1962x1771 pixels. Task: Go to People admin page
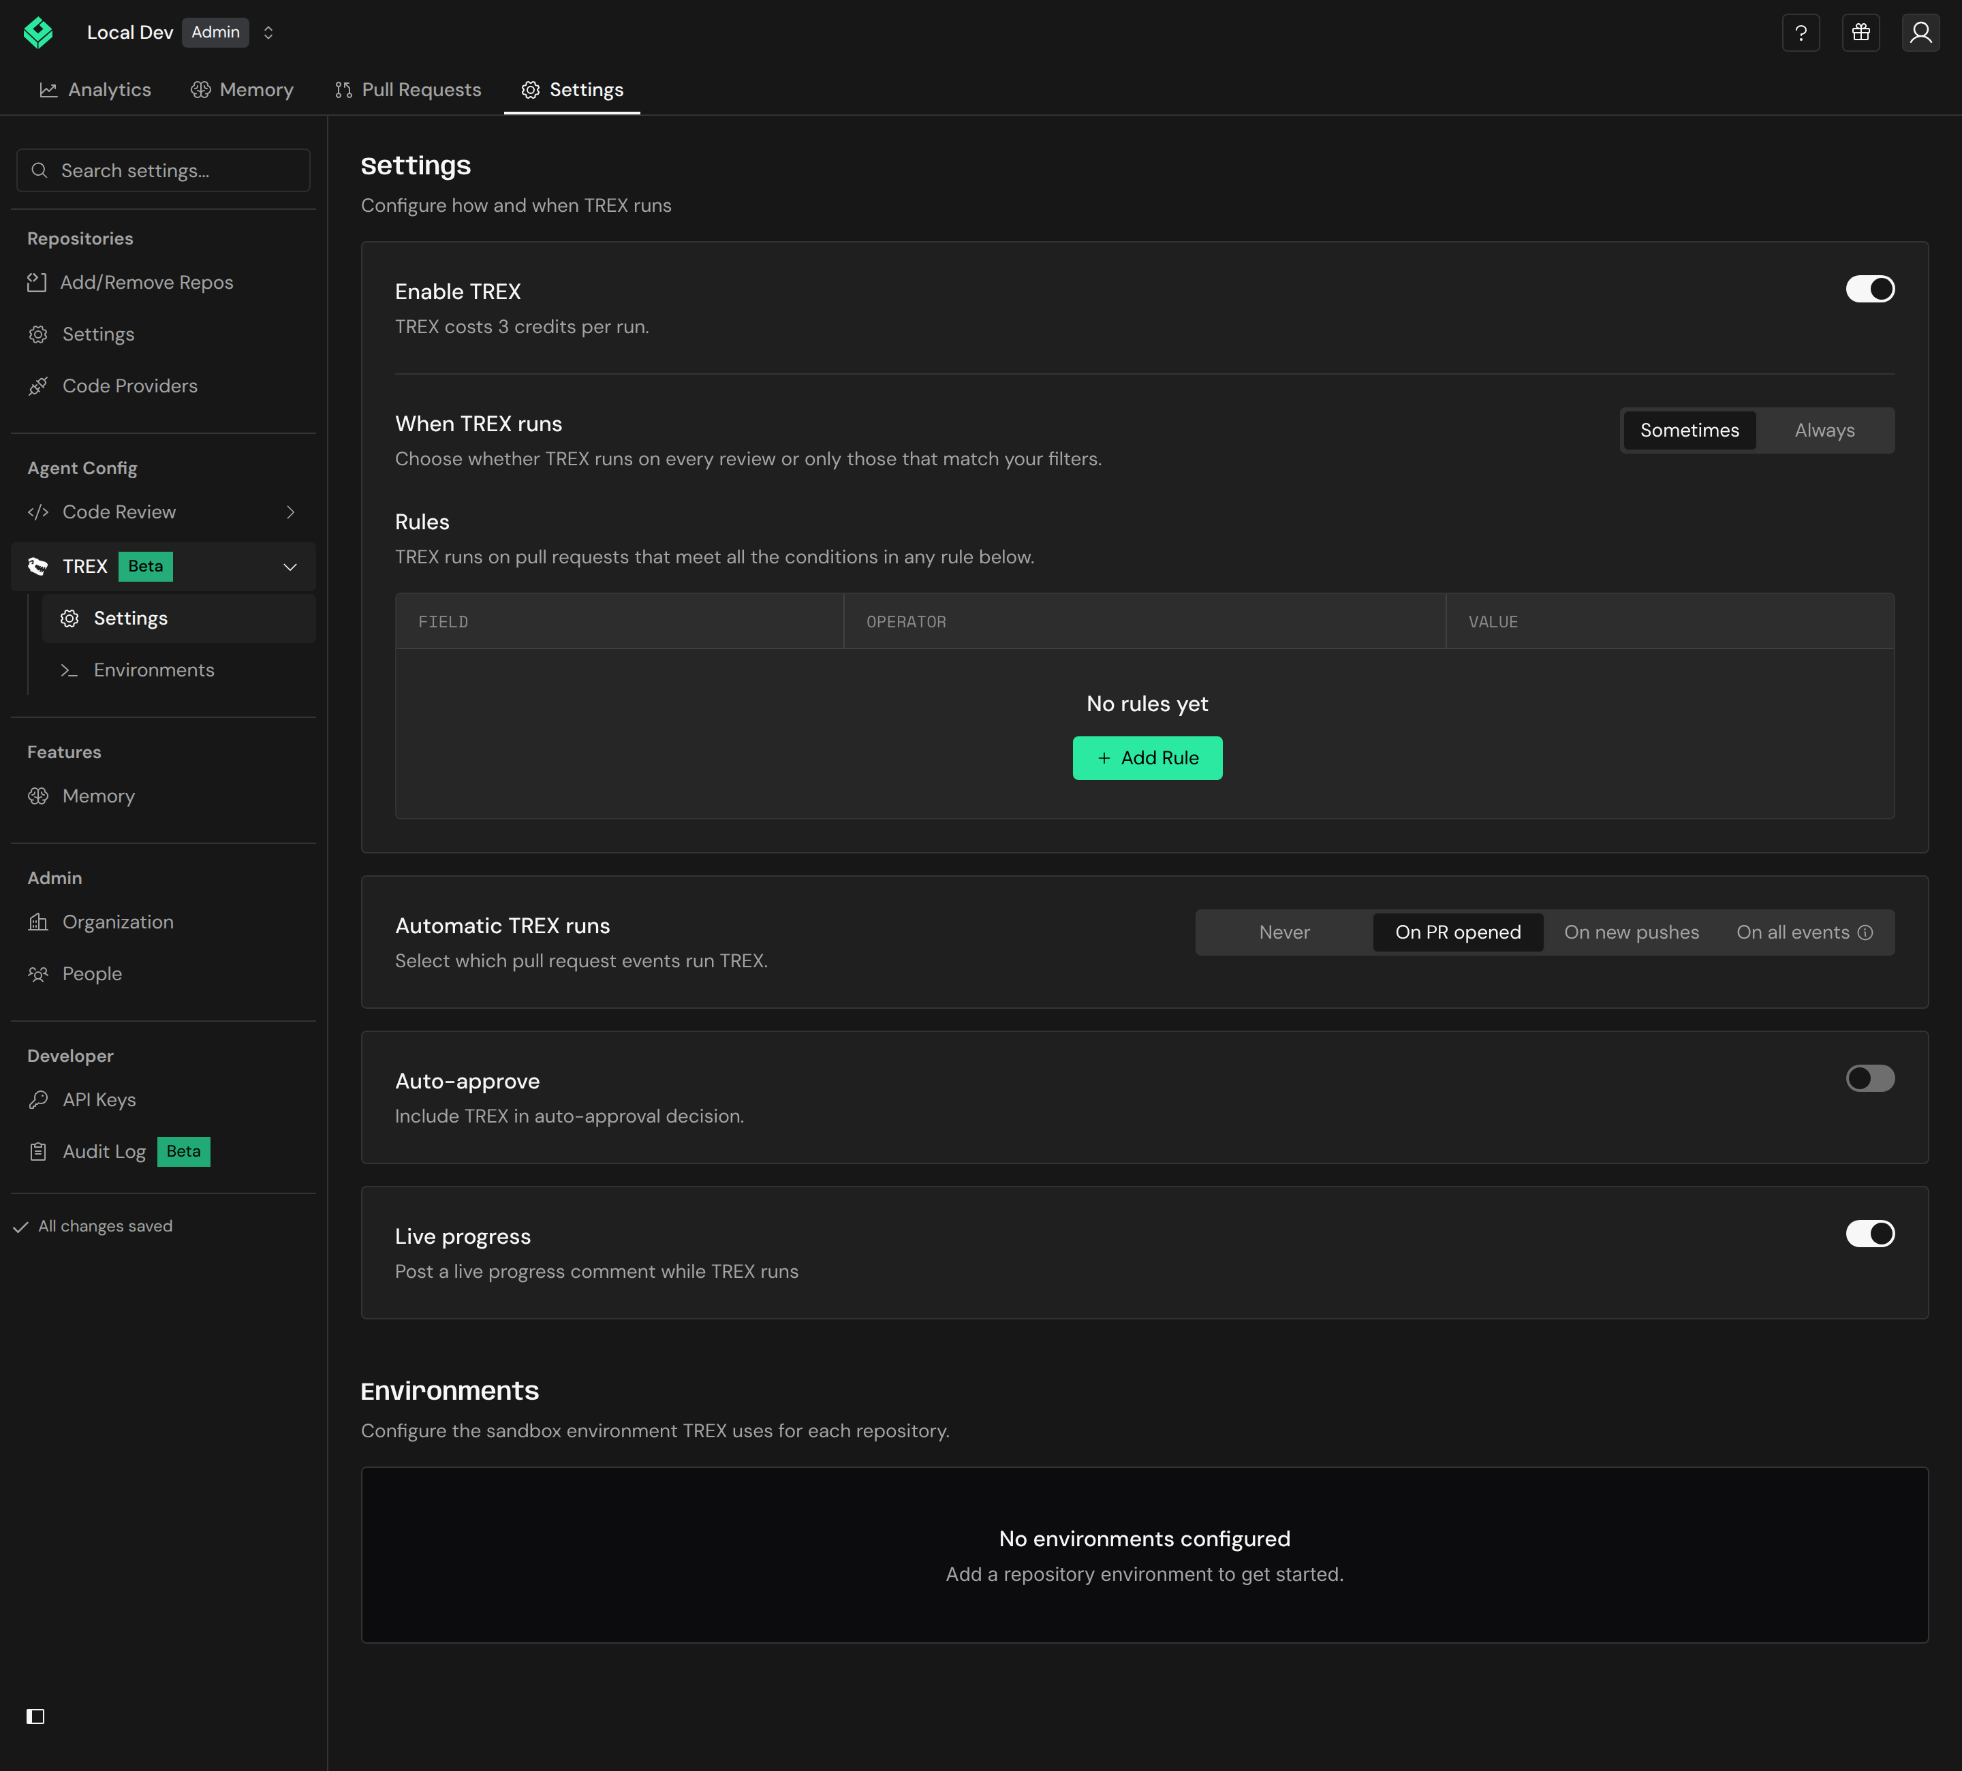[x=163, y=974]
